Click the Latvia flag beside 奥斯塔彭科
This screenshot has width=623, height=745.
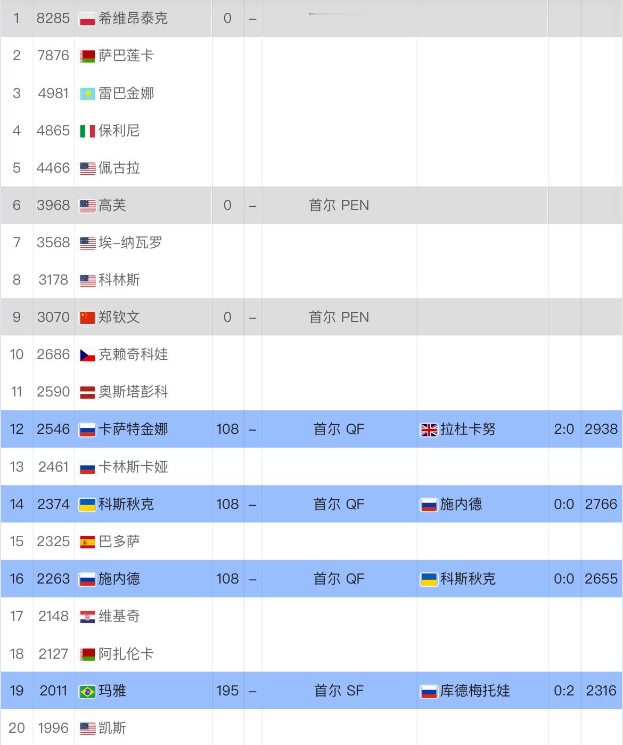pos(87,392)
